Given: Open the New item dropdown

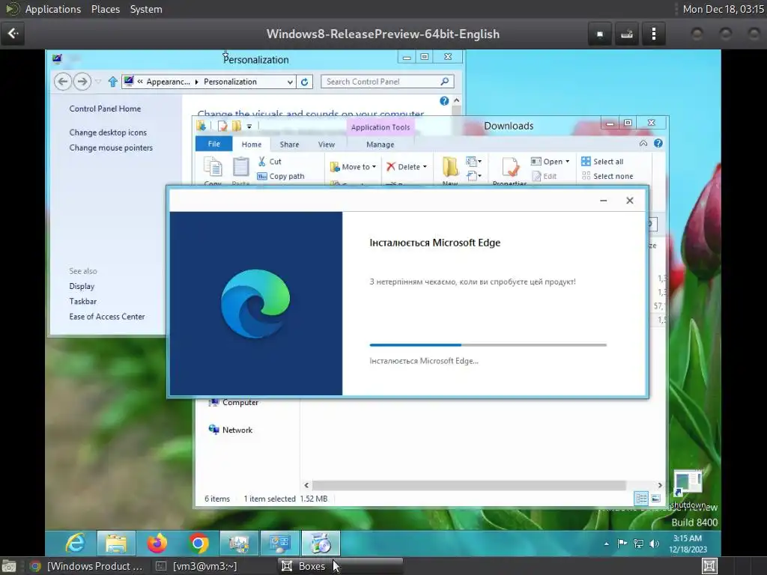Looking at the screenshot, I should [x=473, y=162].
